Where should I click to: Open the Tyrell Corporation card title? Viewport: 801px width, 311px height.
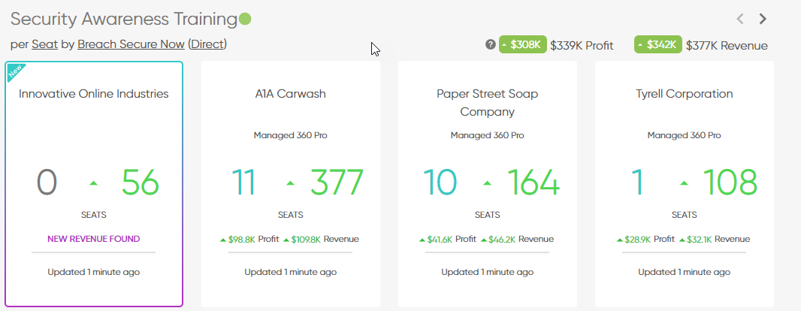point(684,94)
